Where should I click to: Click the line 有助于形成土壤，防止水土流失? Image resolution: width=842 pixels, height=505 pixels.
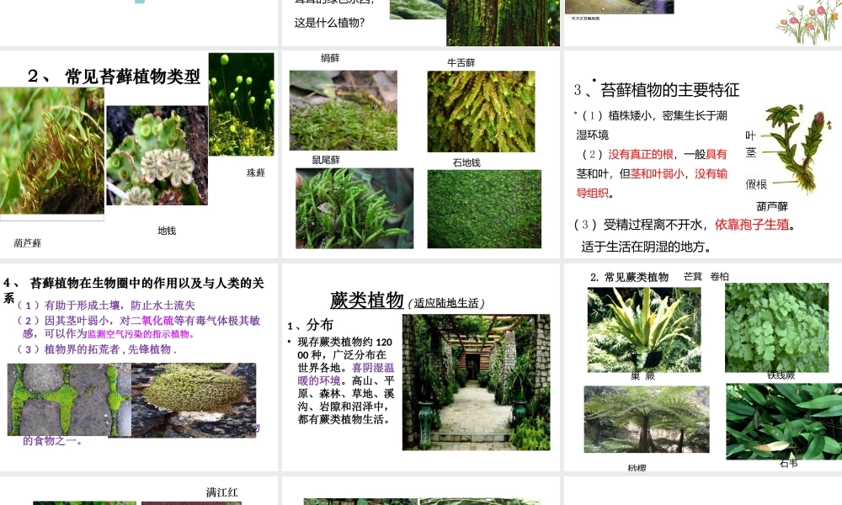(106, 306)
